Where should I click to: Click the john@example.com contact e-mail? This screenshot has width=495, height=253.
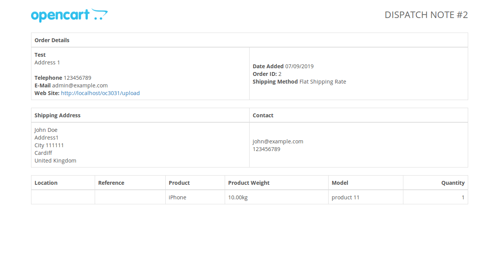[x=278, y=141]
